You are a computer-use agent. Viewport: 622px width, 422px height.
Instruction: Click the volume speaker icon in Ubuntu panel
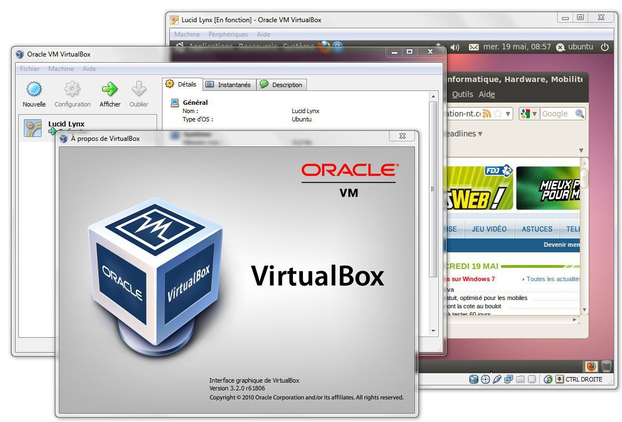(x=454, y=47)
